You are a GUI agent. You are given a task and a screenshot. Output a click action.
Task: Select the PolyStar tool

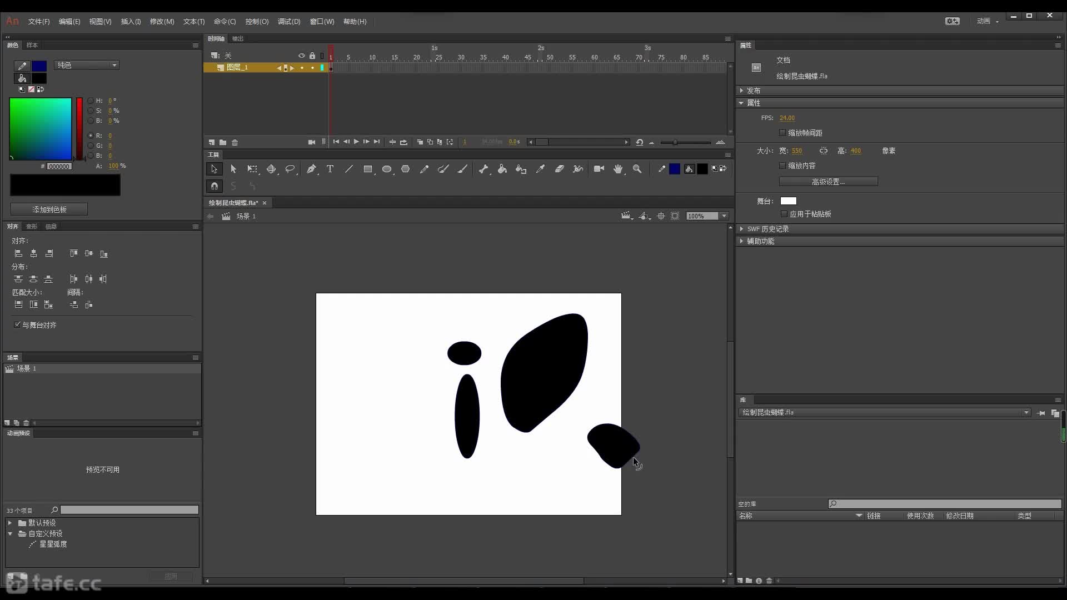(x=406, y=169)
